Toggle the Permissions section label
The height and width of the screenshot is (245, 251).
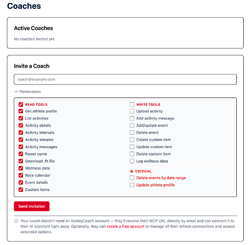30,92
